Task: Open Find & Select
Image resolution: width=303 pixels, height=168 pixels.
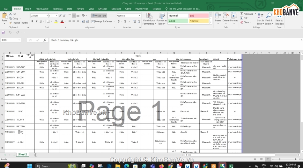Action: click(x=269, y=19)
